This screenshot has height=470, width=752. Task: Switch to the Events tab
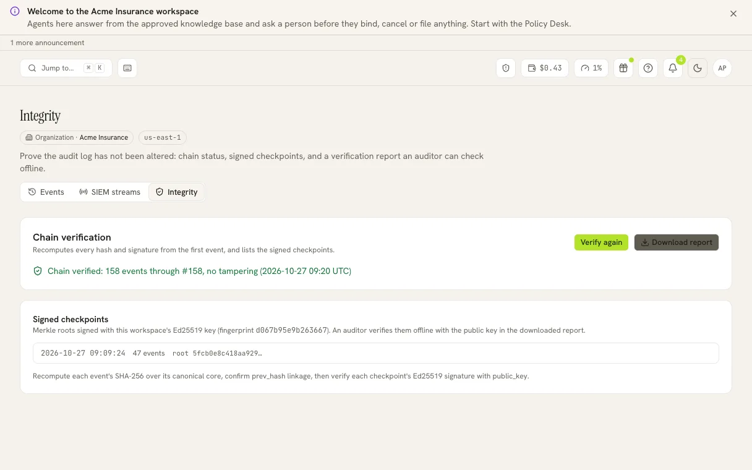[46, 192]
